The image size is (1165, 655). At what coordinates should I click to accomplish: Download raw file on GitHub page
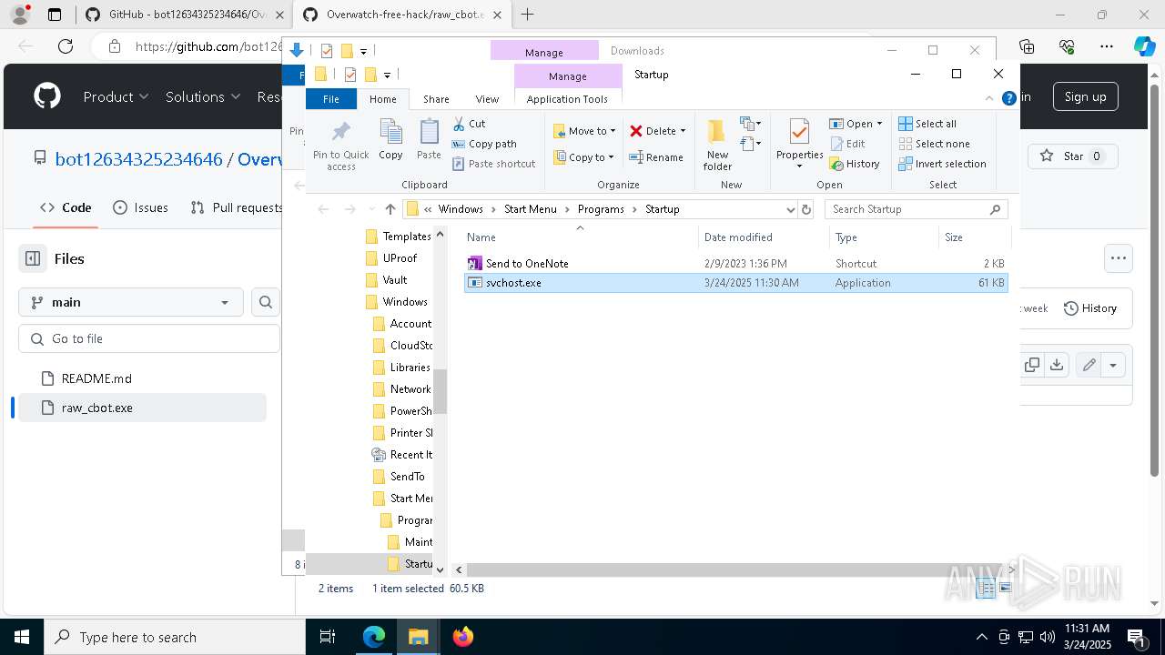coord(1056,365)
